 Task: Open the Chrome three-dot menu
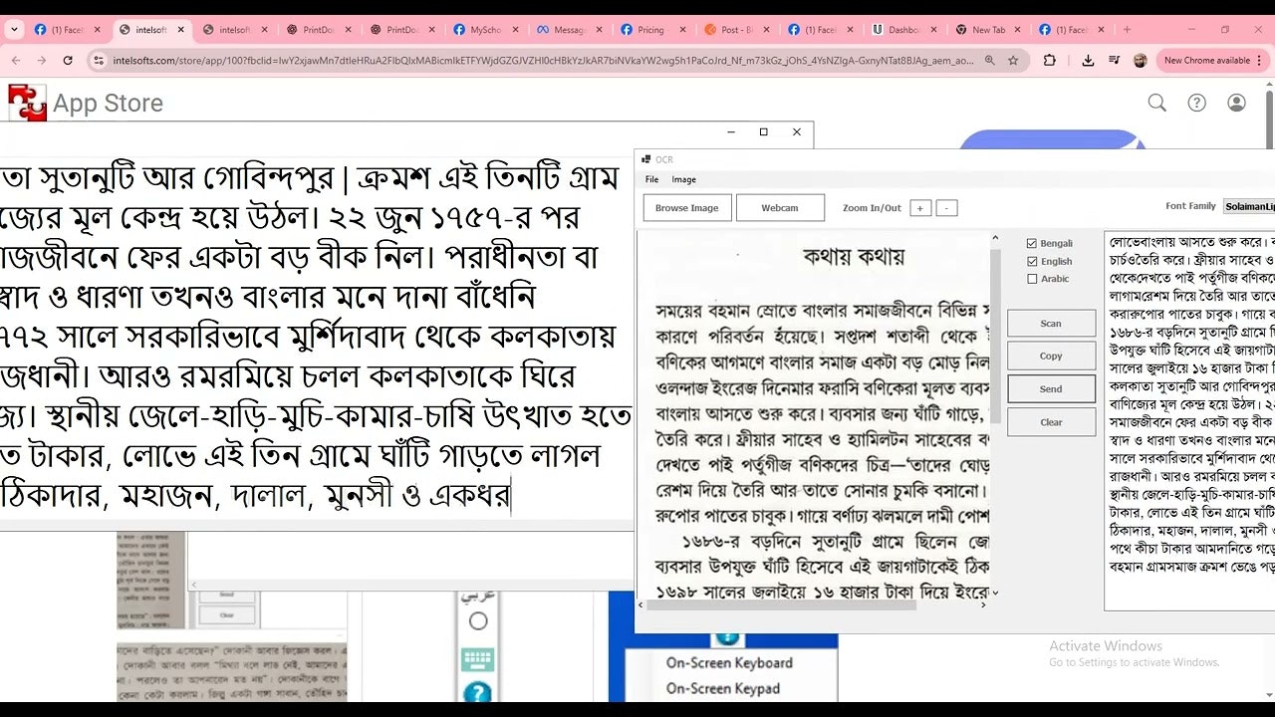[x=1257, y=61]
